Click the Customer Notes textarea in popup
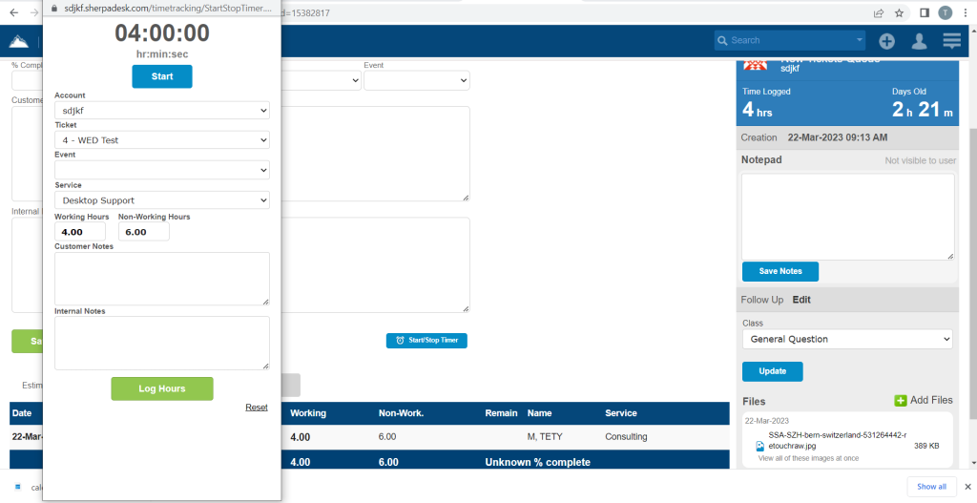The width and height of the screenshot is (977, 503). click(162, 279)
